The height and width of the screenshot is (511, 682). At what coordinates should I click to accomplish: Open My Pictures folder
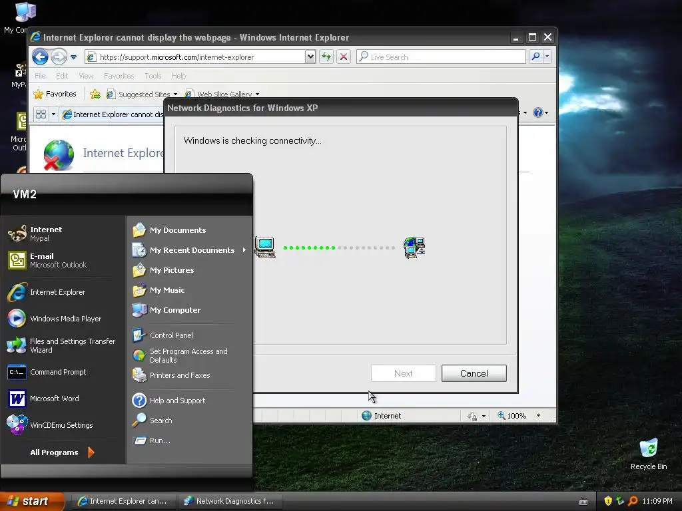[189, 270]
